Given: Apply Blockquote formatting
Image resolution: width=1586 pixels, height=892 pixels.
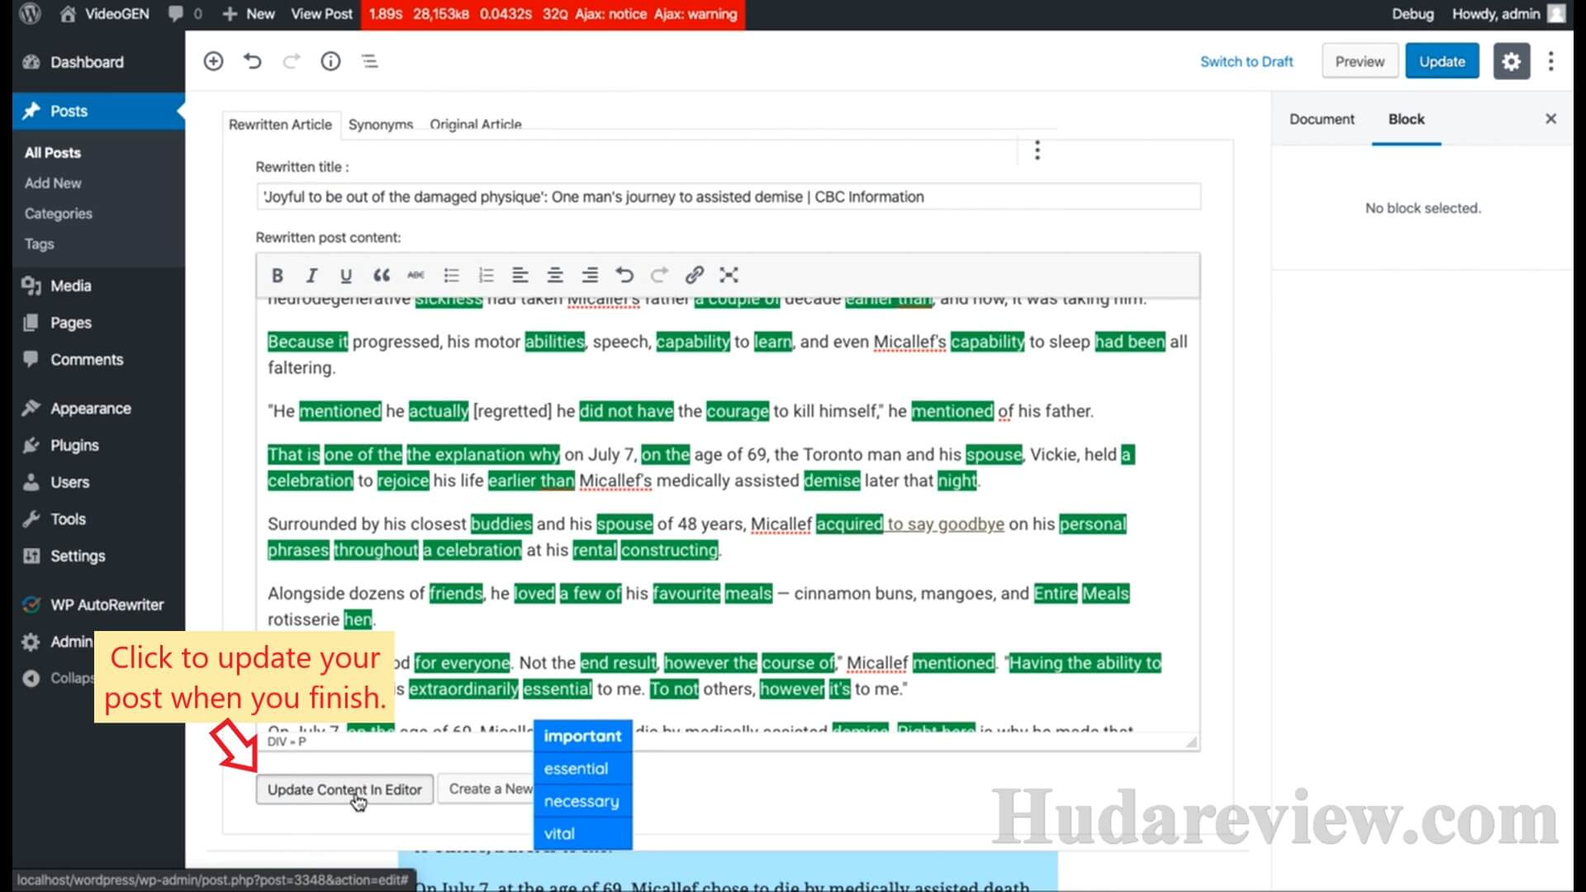Looking at the screenshot, I should tap(381, 275).
